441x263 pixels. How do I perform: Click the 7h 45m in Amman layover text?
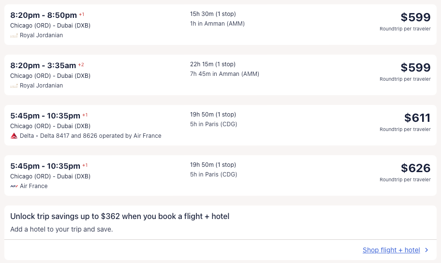[x=224, y=74]
